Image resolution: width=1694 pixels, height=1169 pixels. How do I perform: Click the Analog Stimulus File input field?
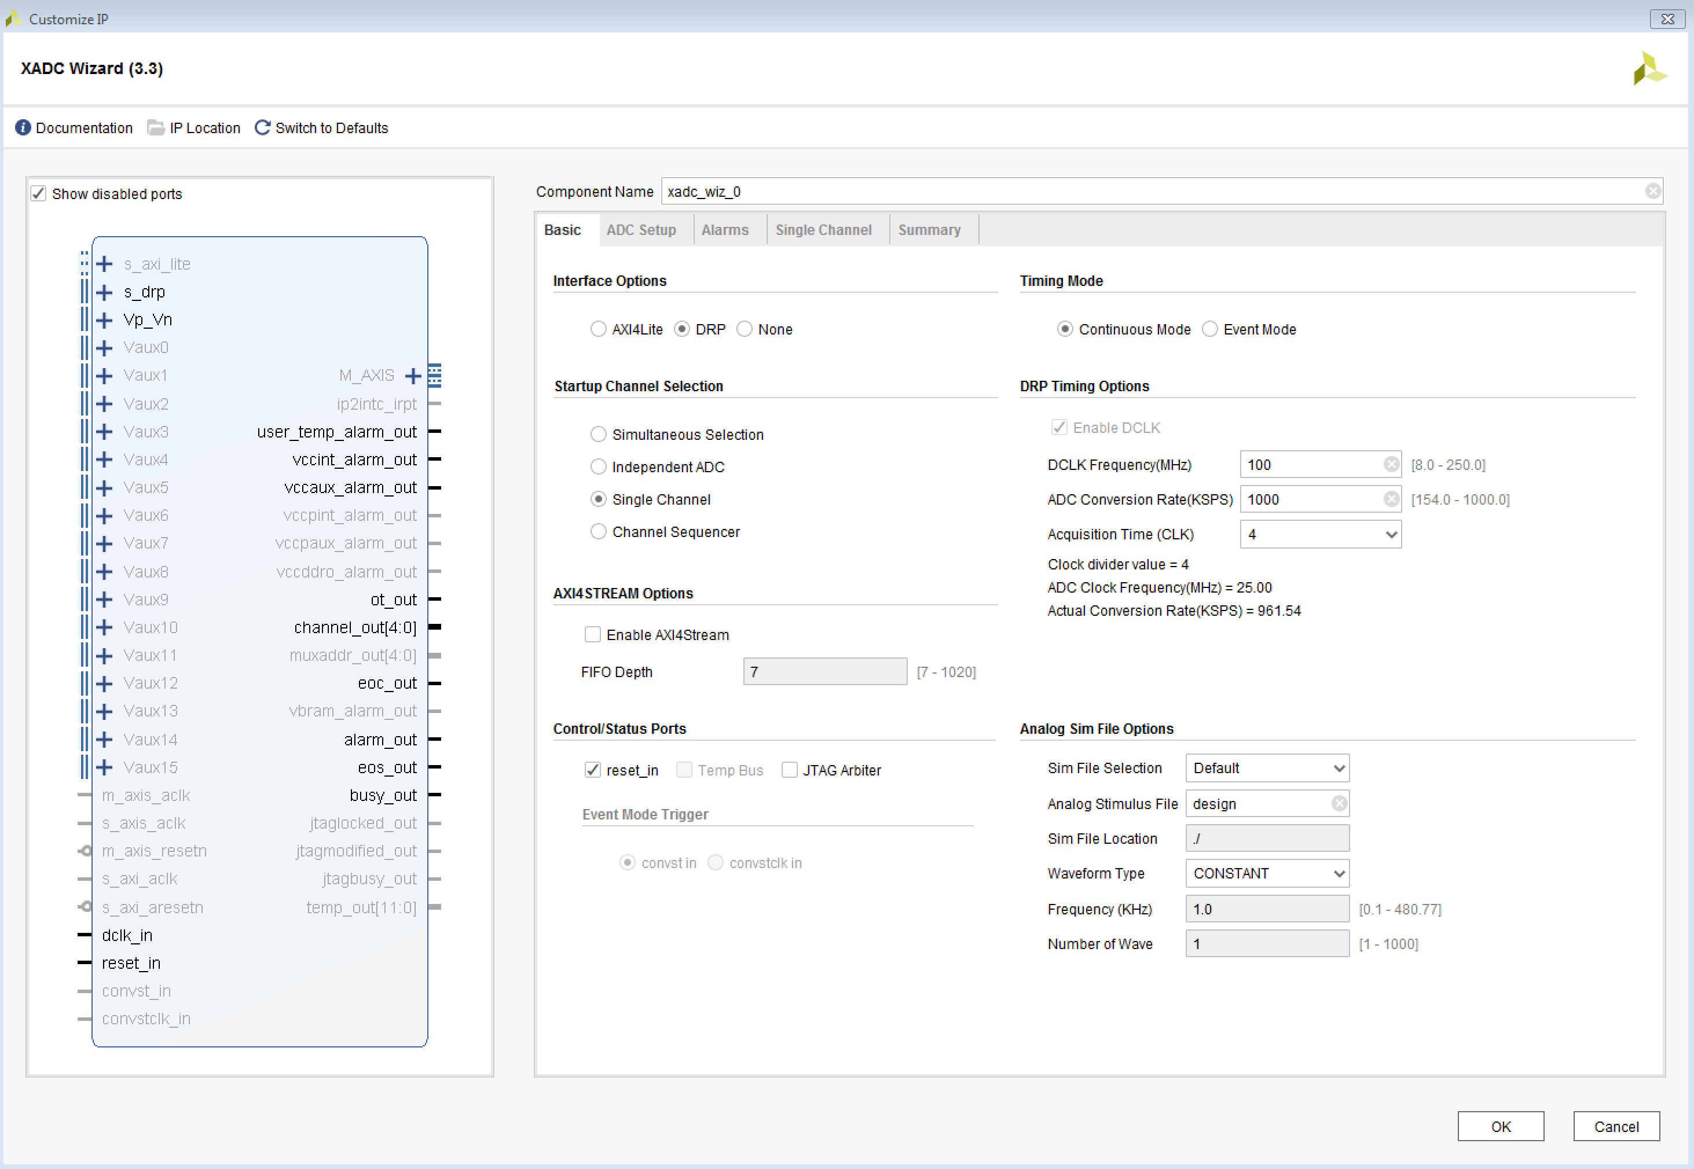1267,803
